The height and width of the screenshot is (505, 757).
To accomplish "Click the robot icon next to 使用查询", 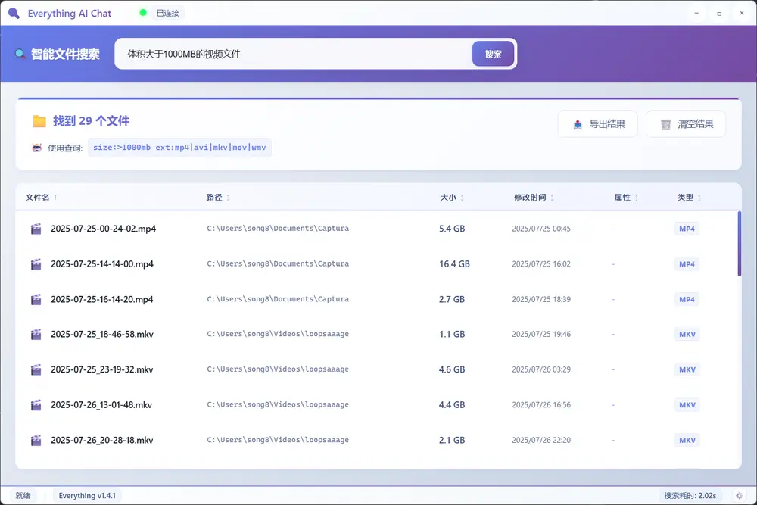I will pyautogui.click(x=36, y=148).
